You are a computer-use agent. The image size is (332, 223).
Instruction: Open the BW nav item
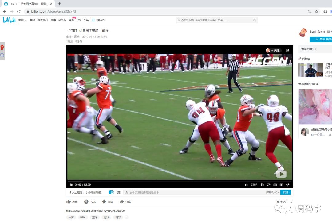tap(79, 20)
